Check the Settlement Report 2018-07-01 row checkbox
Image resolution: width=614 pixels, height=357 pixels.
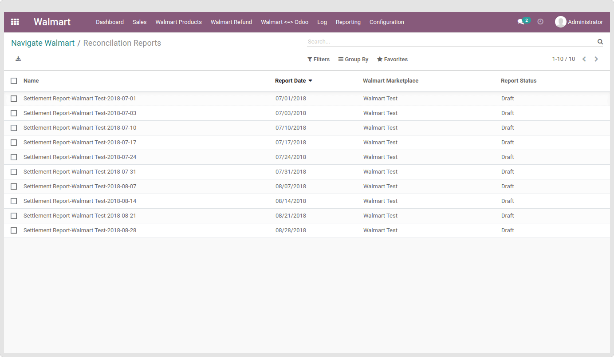14,99
